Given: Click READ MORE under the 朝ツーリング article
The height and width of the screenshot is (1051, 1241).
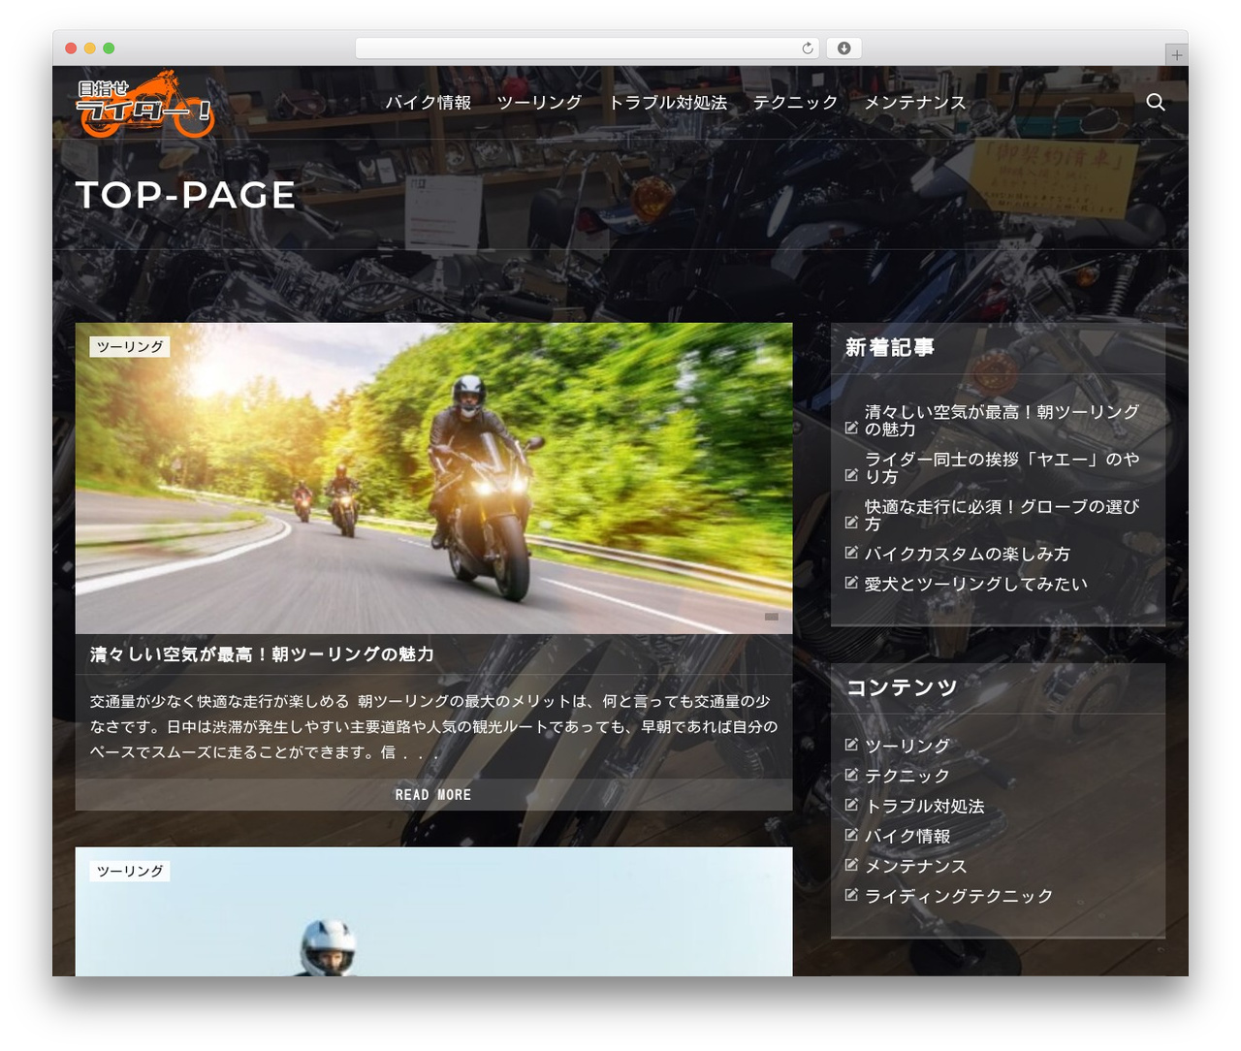Looking at the screenshot, I should point(433,795).
